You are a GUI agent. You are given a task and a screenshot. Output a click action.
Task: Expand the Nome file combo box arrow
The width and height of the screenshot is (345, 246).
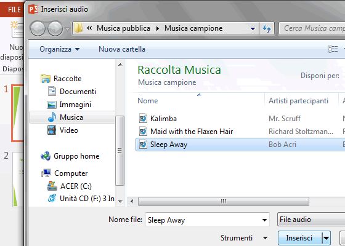coord(264,220)
